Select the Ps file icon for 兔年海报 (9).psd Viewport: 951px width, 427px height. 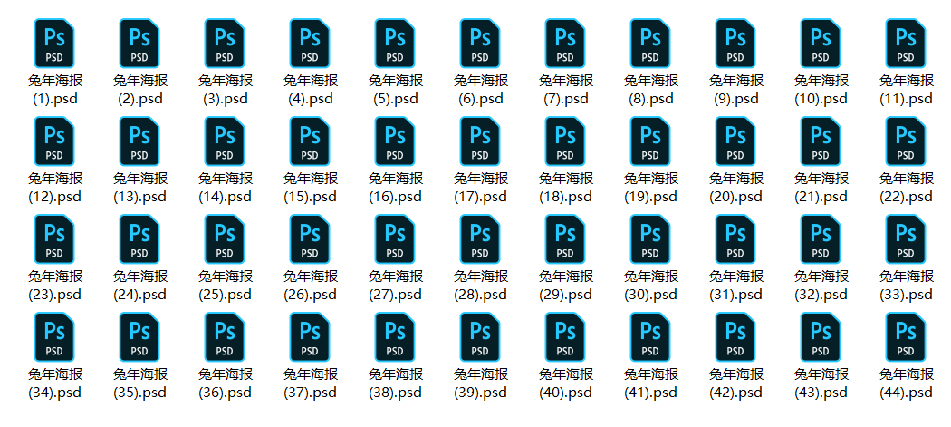(x=735, y=44)
